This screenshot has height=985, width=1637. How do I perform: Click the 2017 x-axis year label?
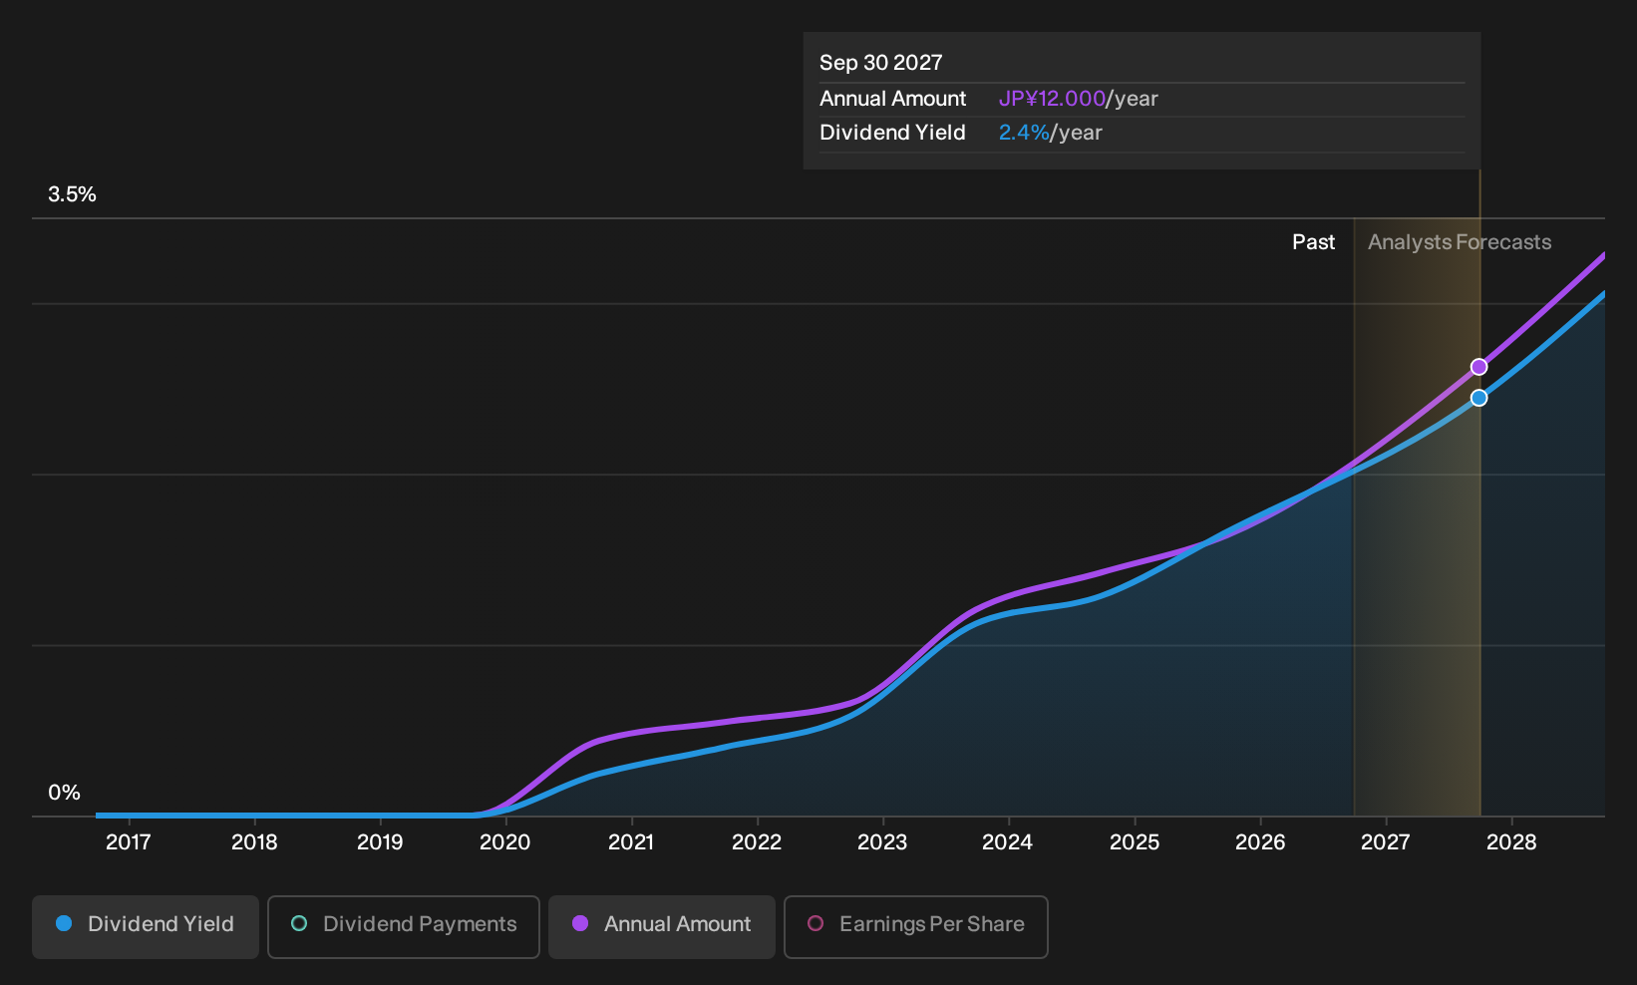point(129,842)
